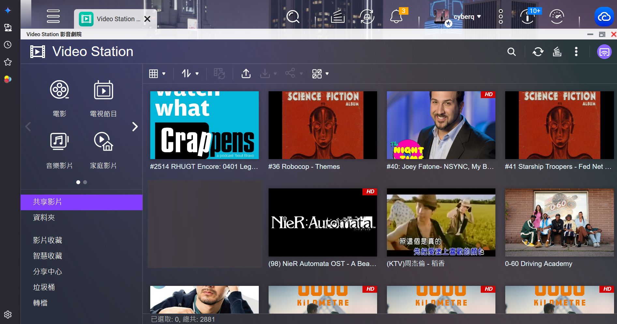Open #36 Robocop - Themes thumbnail
617x324 pixels.
323,125
